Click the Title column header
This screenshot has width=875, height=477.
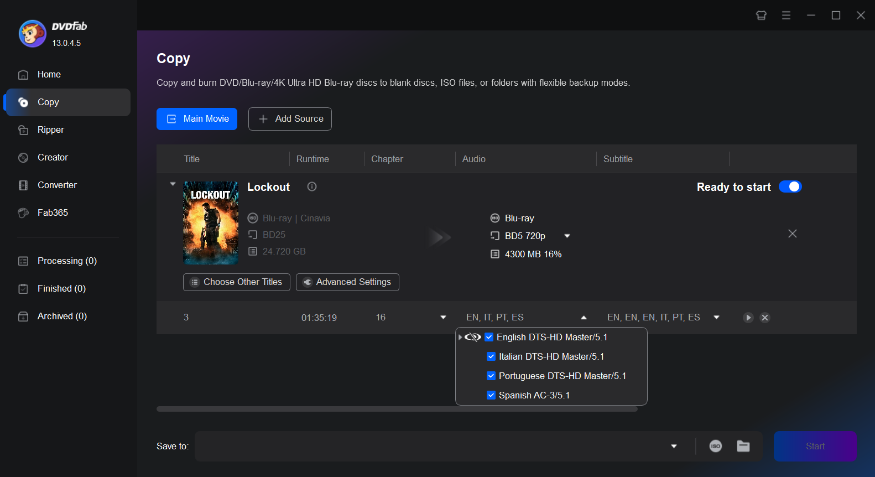(x=192, y=159)
